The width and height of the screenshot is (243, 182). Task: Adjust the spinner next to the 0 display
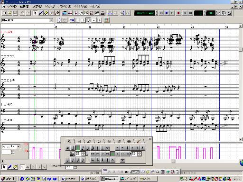pyautogui.click(x=205, y=13)
